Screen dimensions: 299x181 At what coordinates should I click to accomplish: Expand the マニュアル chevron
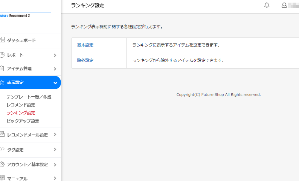click(x=55, y=178)
